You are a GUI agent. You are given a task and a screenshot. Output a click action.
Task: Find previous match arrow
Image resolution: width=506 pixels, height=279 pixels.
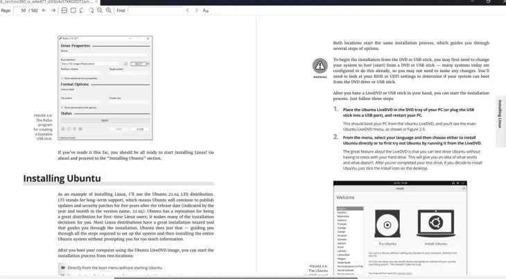pos(187,10)
